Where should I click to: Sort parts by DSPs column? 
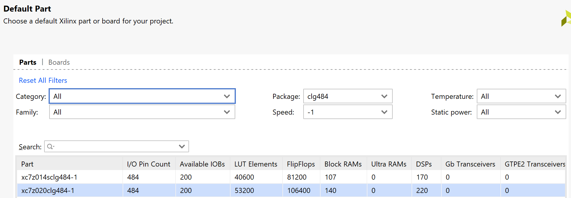[424, 164]
